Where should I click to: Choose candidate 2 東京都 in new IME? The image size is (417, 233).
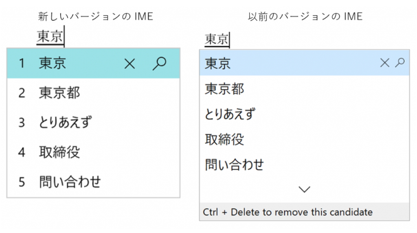pyautogui.click(x=93, y=93)
